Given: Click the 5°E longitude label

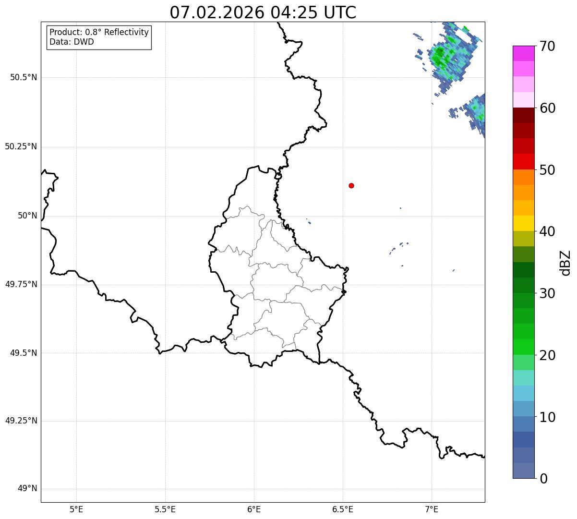Looking at the screenshot, I should [76, 509].
